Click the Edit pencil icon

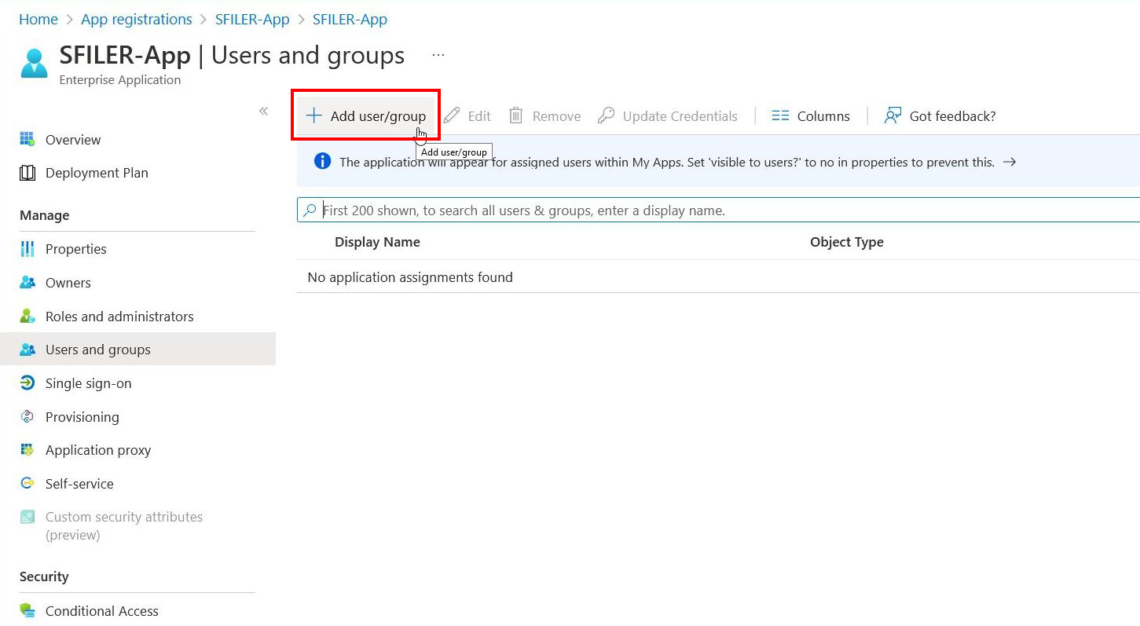click(452, 115)
